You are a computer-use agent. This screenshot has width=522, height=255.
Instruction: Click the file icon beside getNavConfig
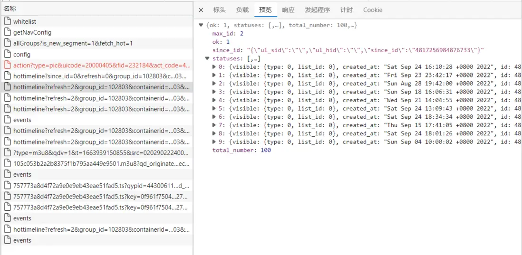click(7, 32)
